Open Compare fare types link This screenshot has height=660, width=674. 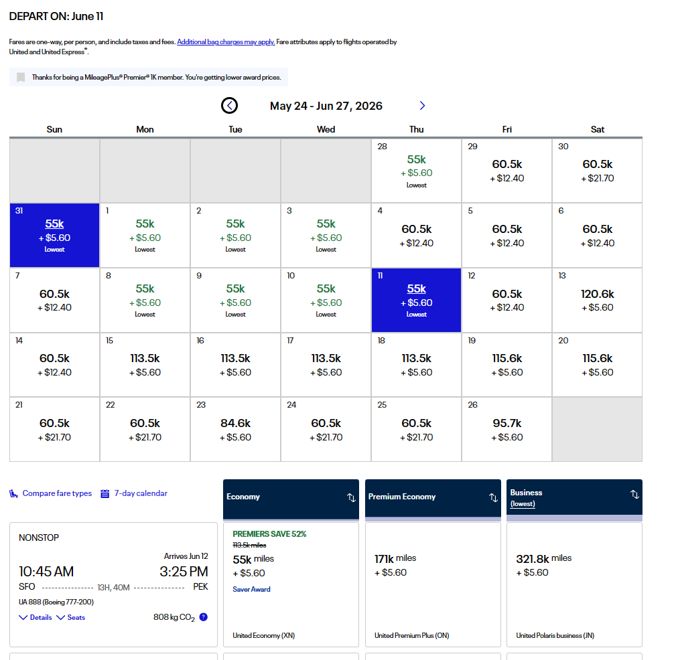[57, 493]
